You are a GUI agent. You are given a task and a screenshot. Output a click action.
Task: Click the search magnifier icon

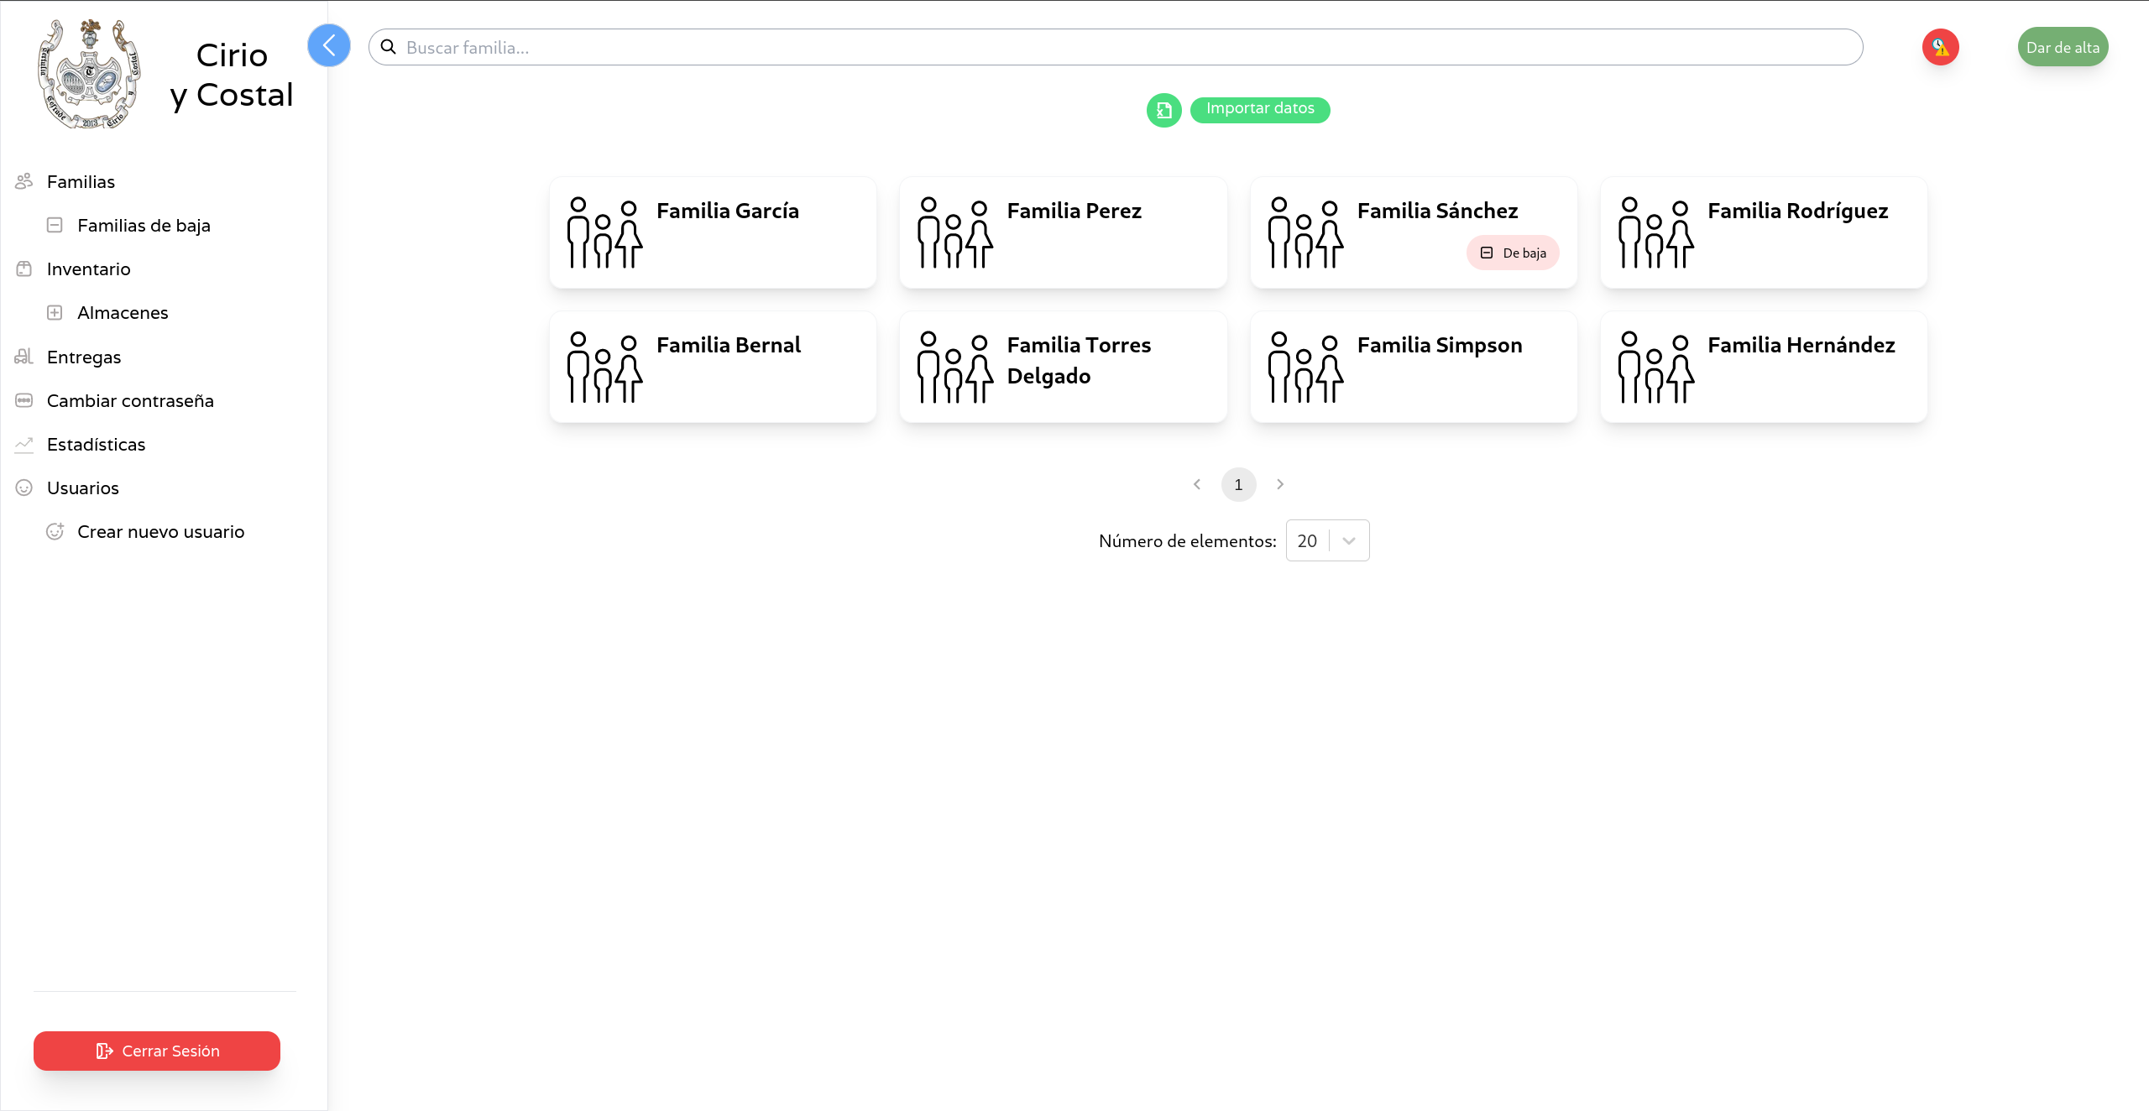pos(389,47)
